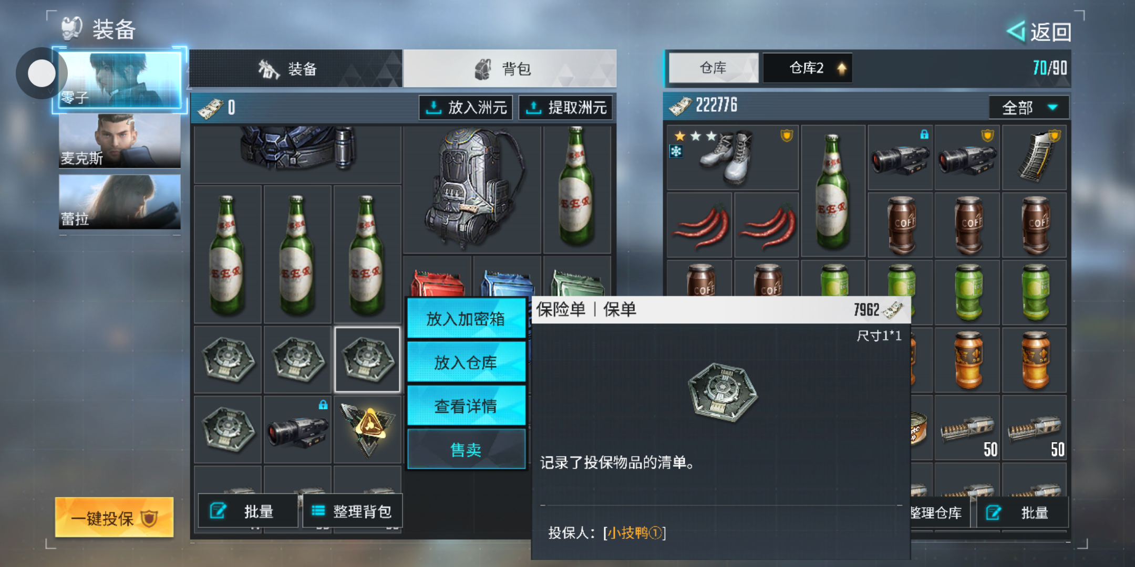Choose 查看详情 from the item menu

[466, 406]
